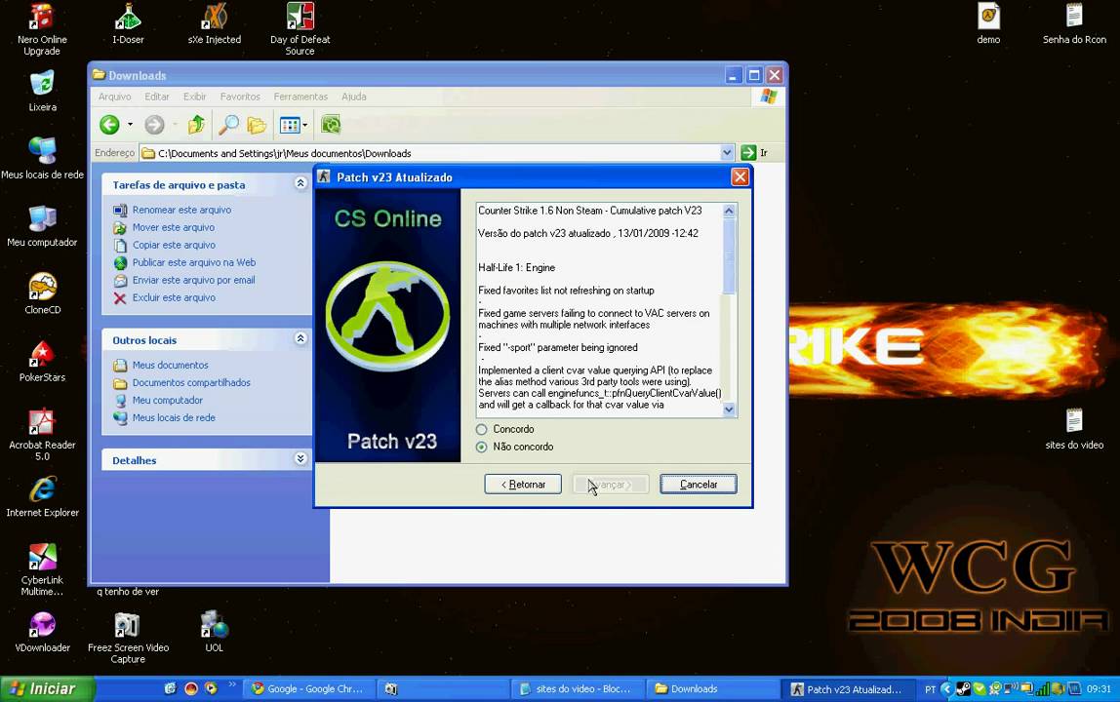Viewport: 1120px width, 702px height.
Task: Open UOL desktop shortcut
Action: click(215, 631)
